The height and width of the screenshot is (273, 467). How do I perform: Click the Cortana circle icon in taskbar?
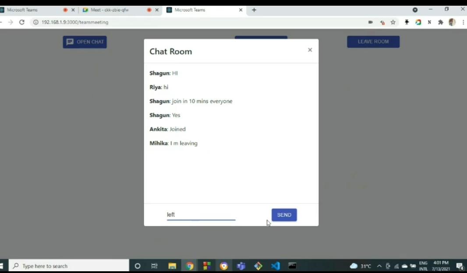(x=137, y=266)
